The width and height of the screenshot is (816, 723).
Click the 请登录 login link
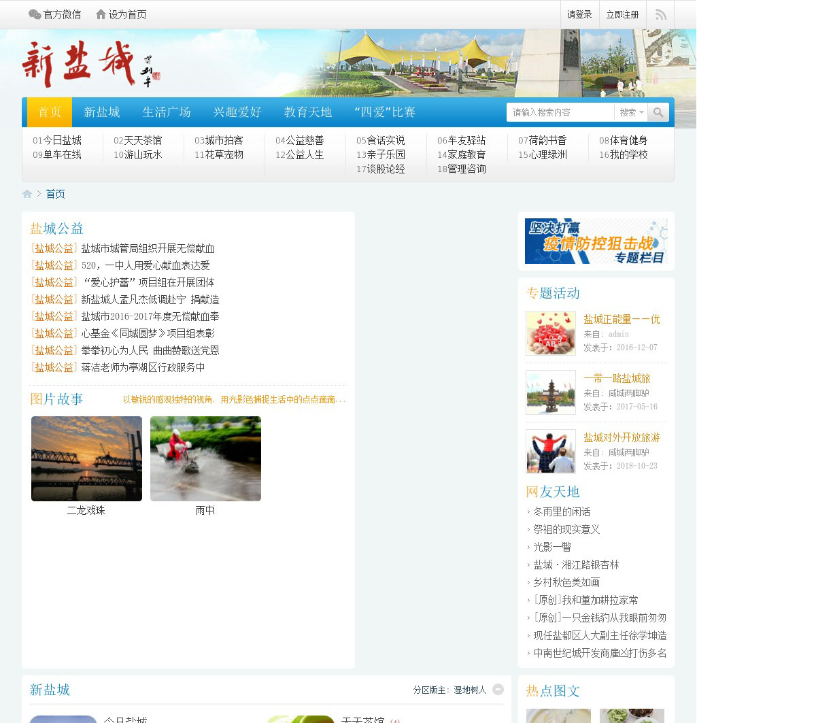(x=579, y=14)
